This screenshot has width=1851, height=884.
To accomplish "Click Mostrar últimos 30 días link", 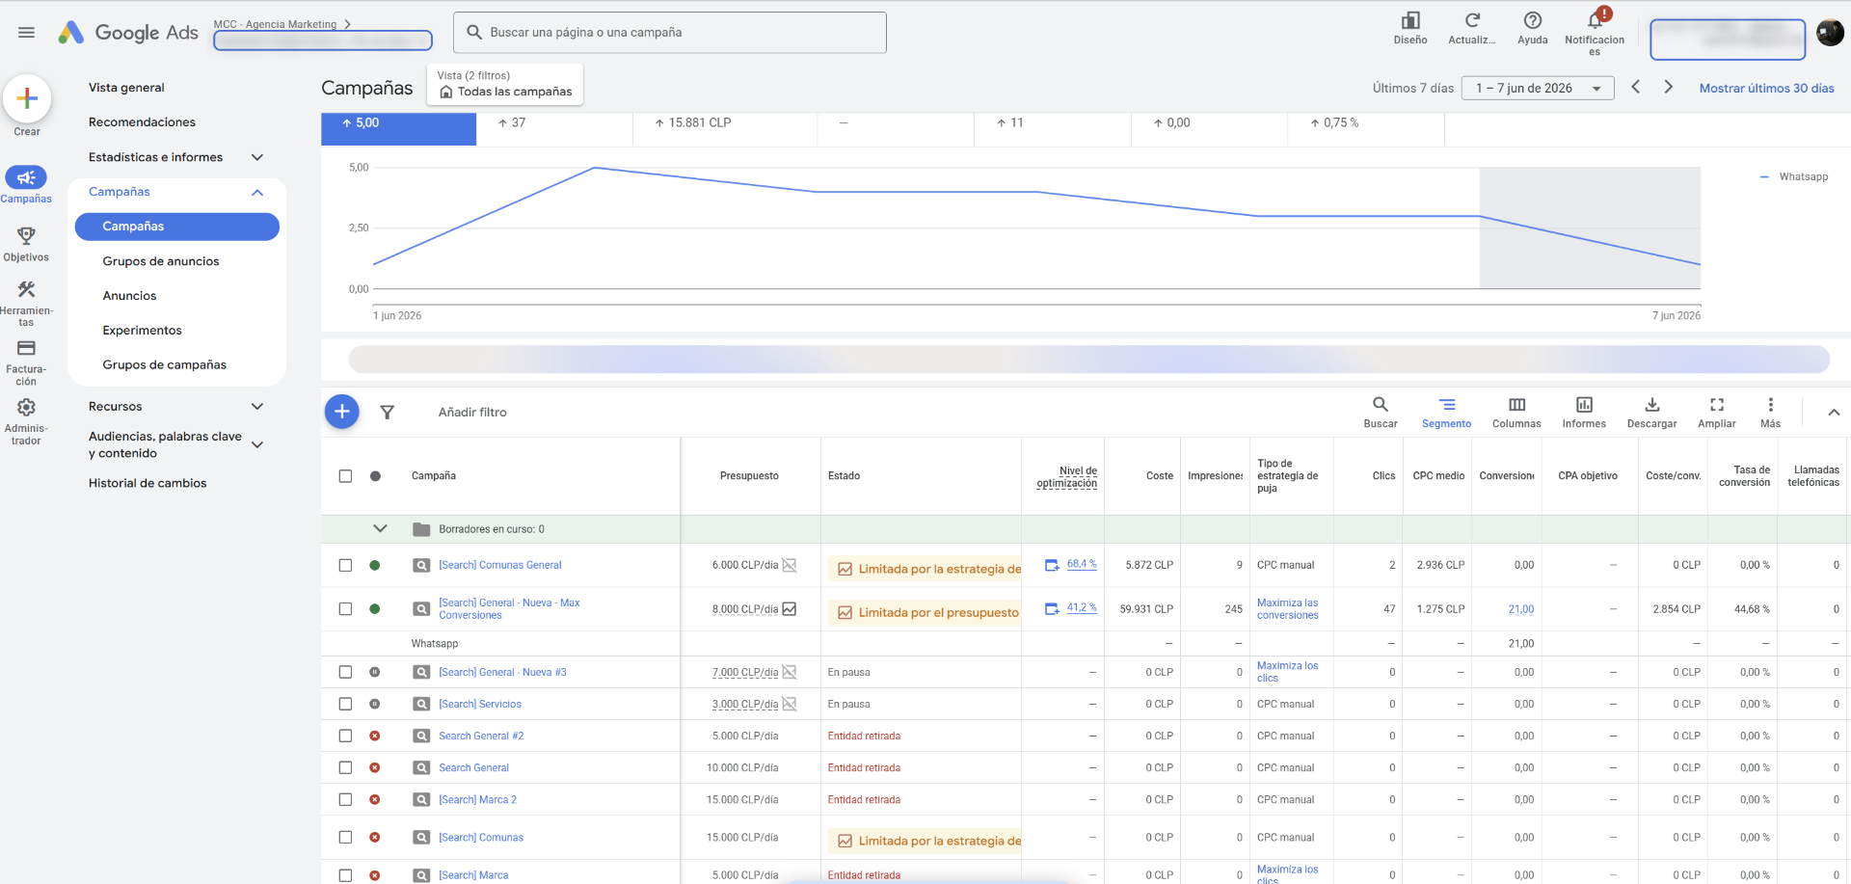I will click(1766, 88).
